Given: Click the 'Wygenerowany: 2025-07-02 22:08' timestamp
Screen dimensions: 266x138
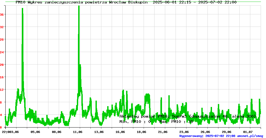Looking at the screenshot, I should coord(207,136).
